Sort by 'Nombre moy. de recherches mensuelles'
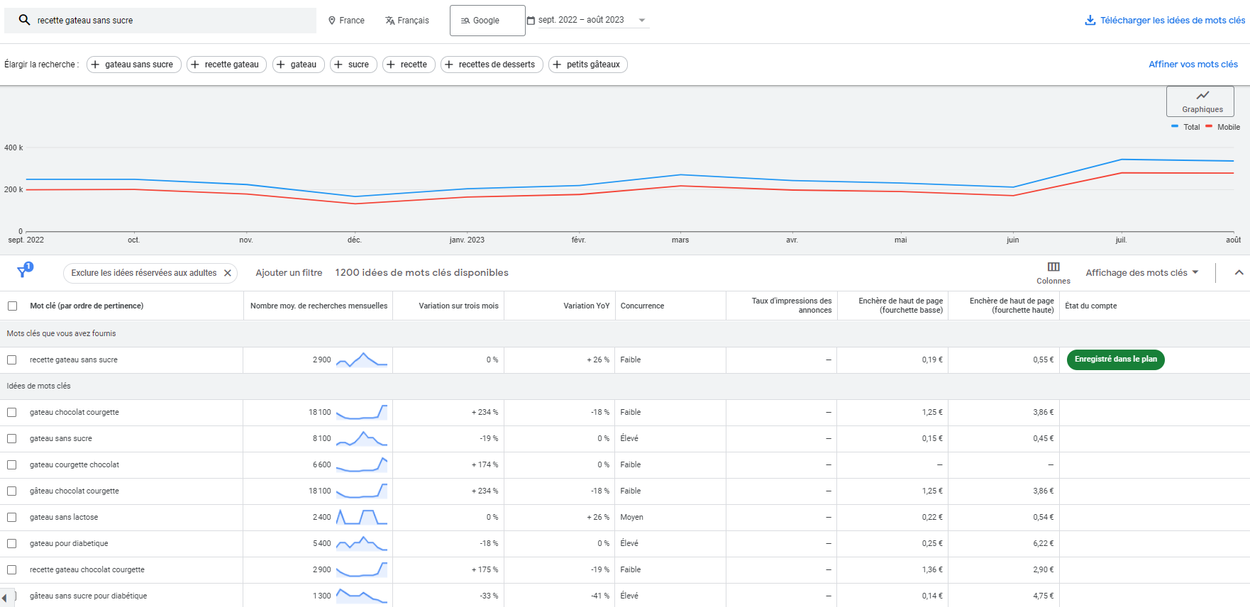The image size is (1250, 607). click(x=319, y=306)
